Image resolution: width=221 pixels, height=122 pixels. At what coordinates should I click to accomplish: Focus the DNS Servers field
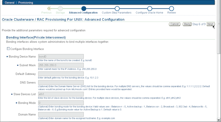click(61, 83)
